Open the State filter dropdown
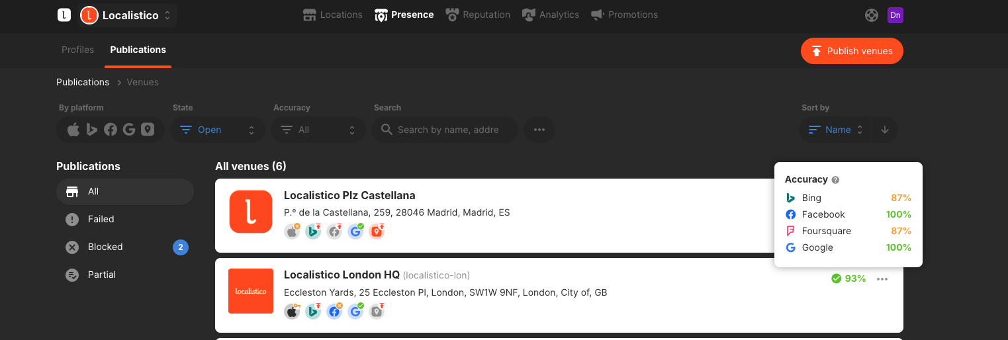Image resolution: width=1008 pixels, height=340 pixels. click(x=217, y=130)
